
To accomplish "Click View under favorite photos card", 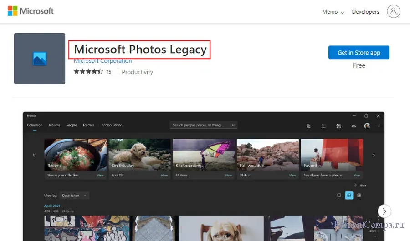I will coord(357,175).
